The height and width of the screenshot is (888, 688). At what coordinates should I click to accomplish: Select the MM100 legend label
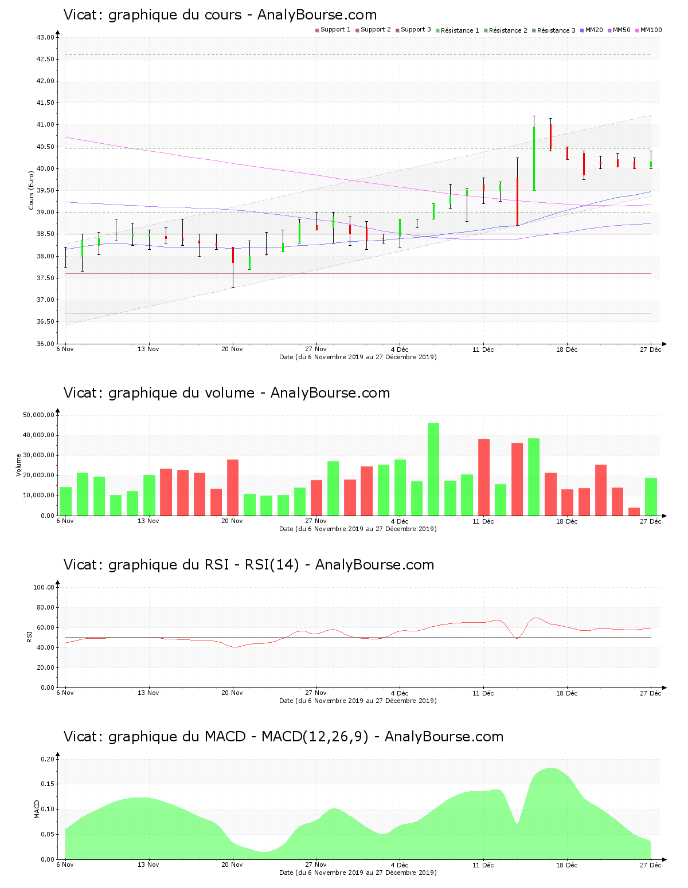pos(651,30)
